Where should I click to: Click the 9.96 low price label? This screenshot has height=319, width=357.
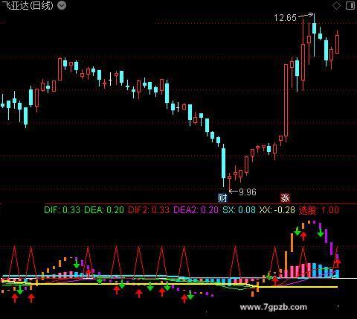(248, 192)
